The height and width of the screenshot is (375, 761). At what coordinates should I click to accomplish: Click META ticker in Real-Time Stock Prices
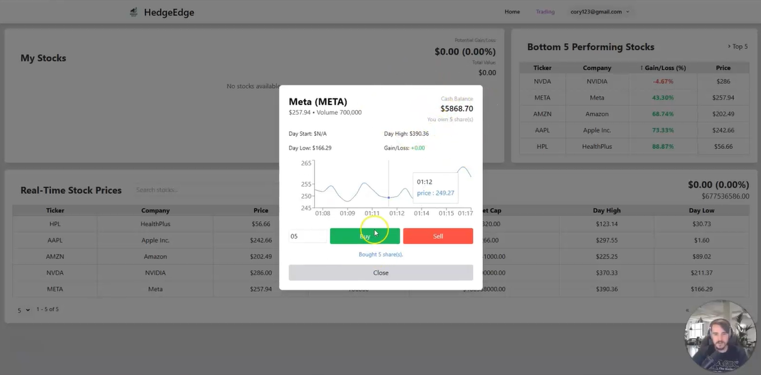55,289
